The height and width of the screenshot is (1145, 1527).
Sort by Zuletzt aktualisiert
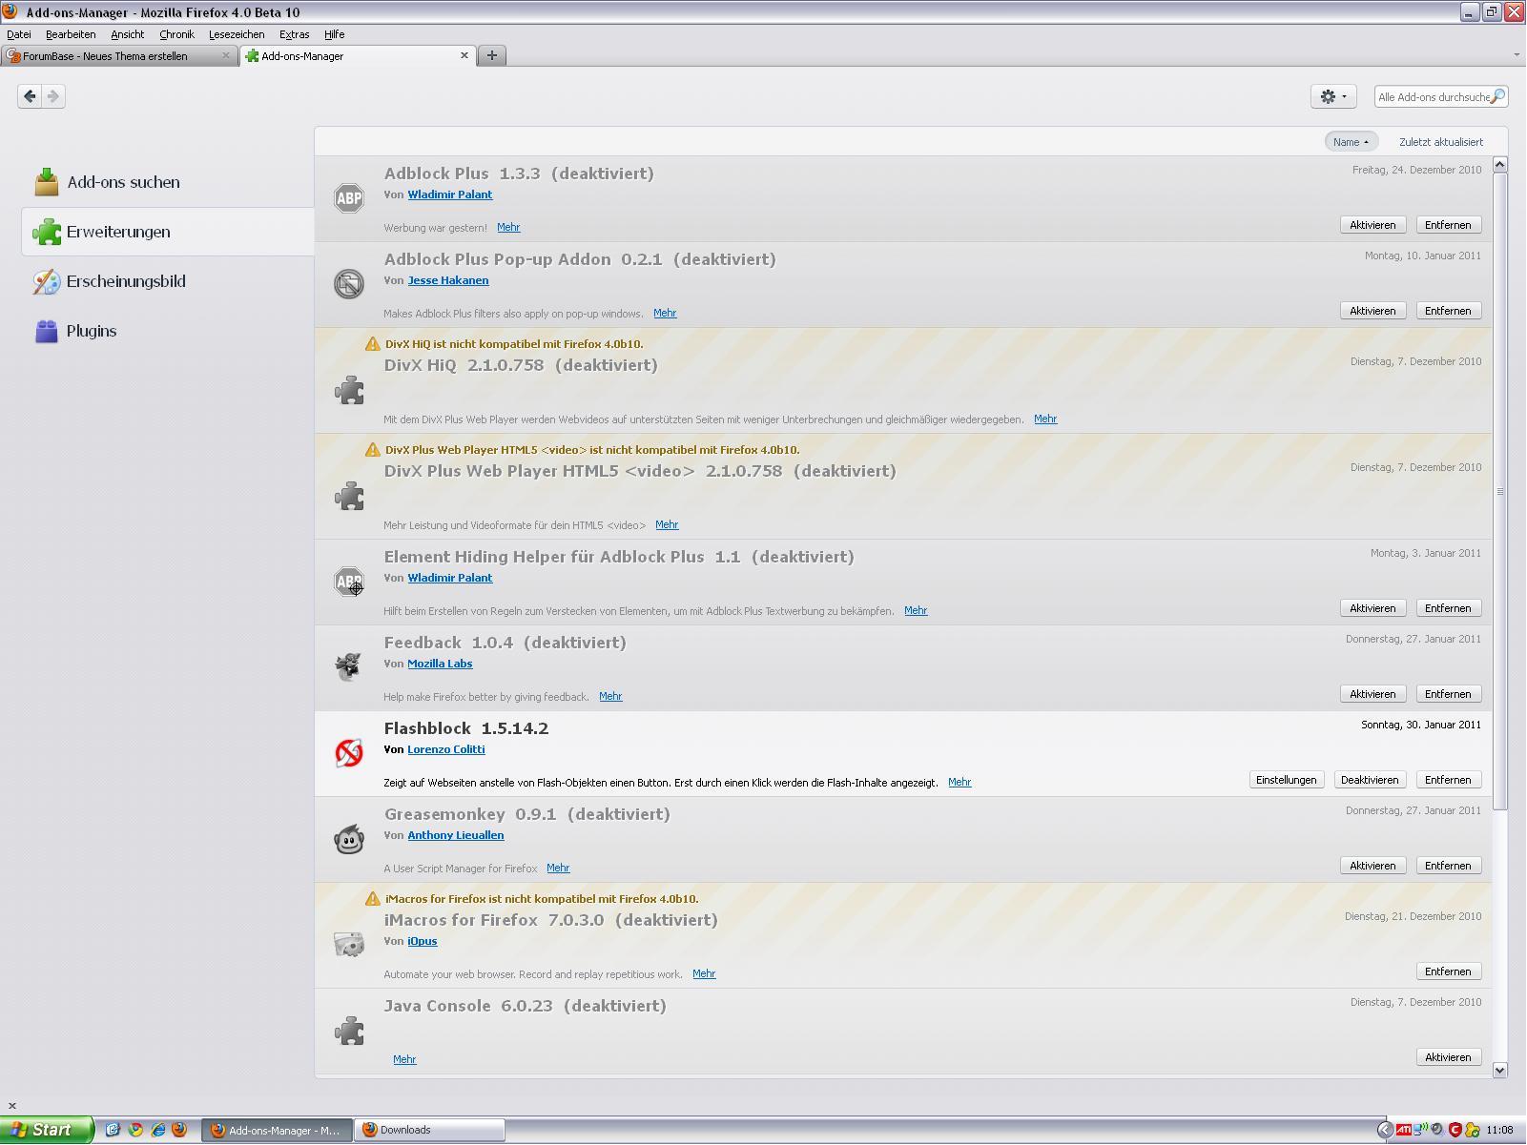pos(1441,142)
